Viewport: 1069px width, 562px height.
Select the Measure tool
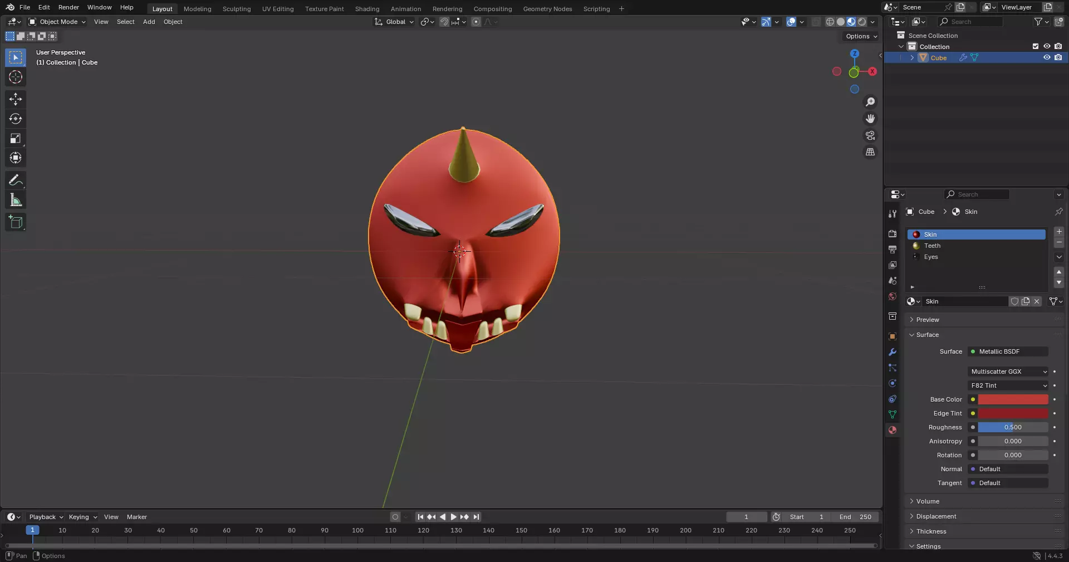point(16,200)
